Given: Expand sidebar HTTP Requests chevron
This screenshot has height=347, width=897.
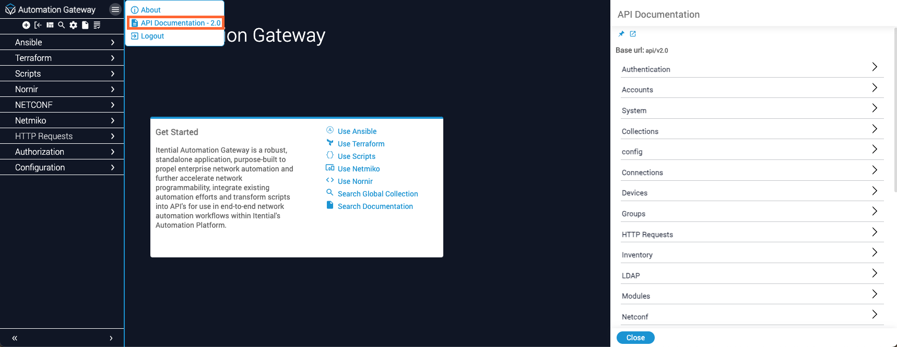Looking at the screenshot, I should (x=113, y=136).
